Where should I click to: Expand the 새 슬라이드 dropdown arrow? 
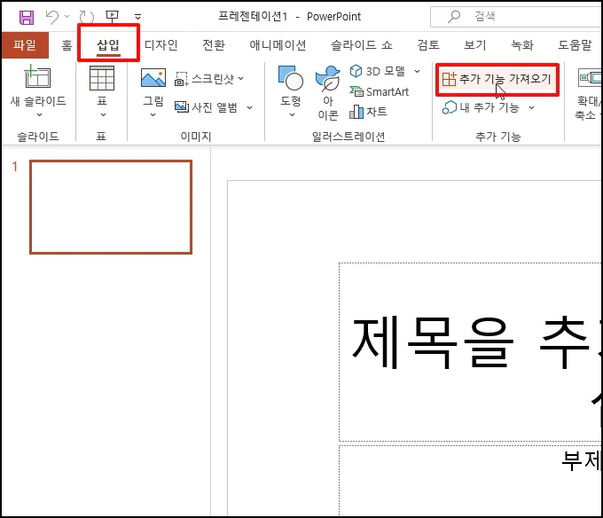(39, 114)
